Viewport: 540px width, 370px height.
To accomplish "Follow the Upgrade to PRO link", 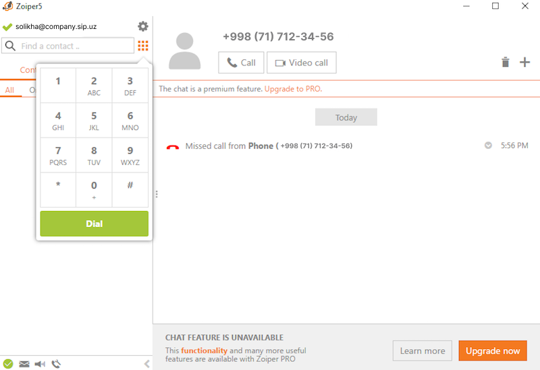I will click(x=293, y=89).
